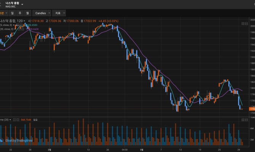Open the Volume (20) indicator menu arrow
The width and height of the screenshot is (255, 152).
click(x=10, y=120)
